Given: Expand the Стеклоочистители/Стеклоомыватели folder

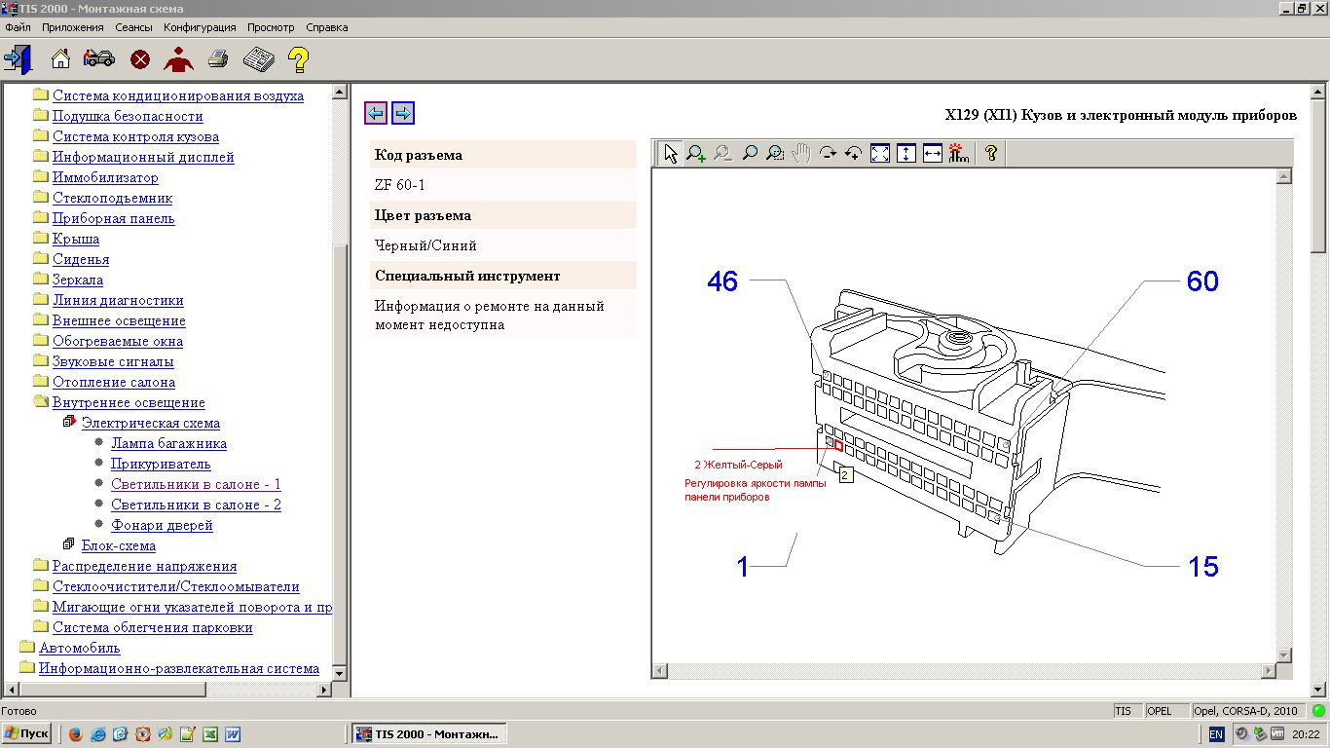Looking at the screenshot, I should [40, 586].
